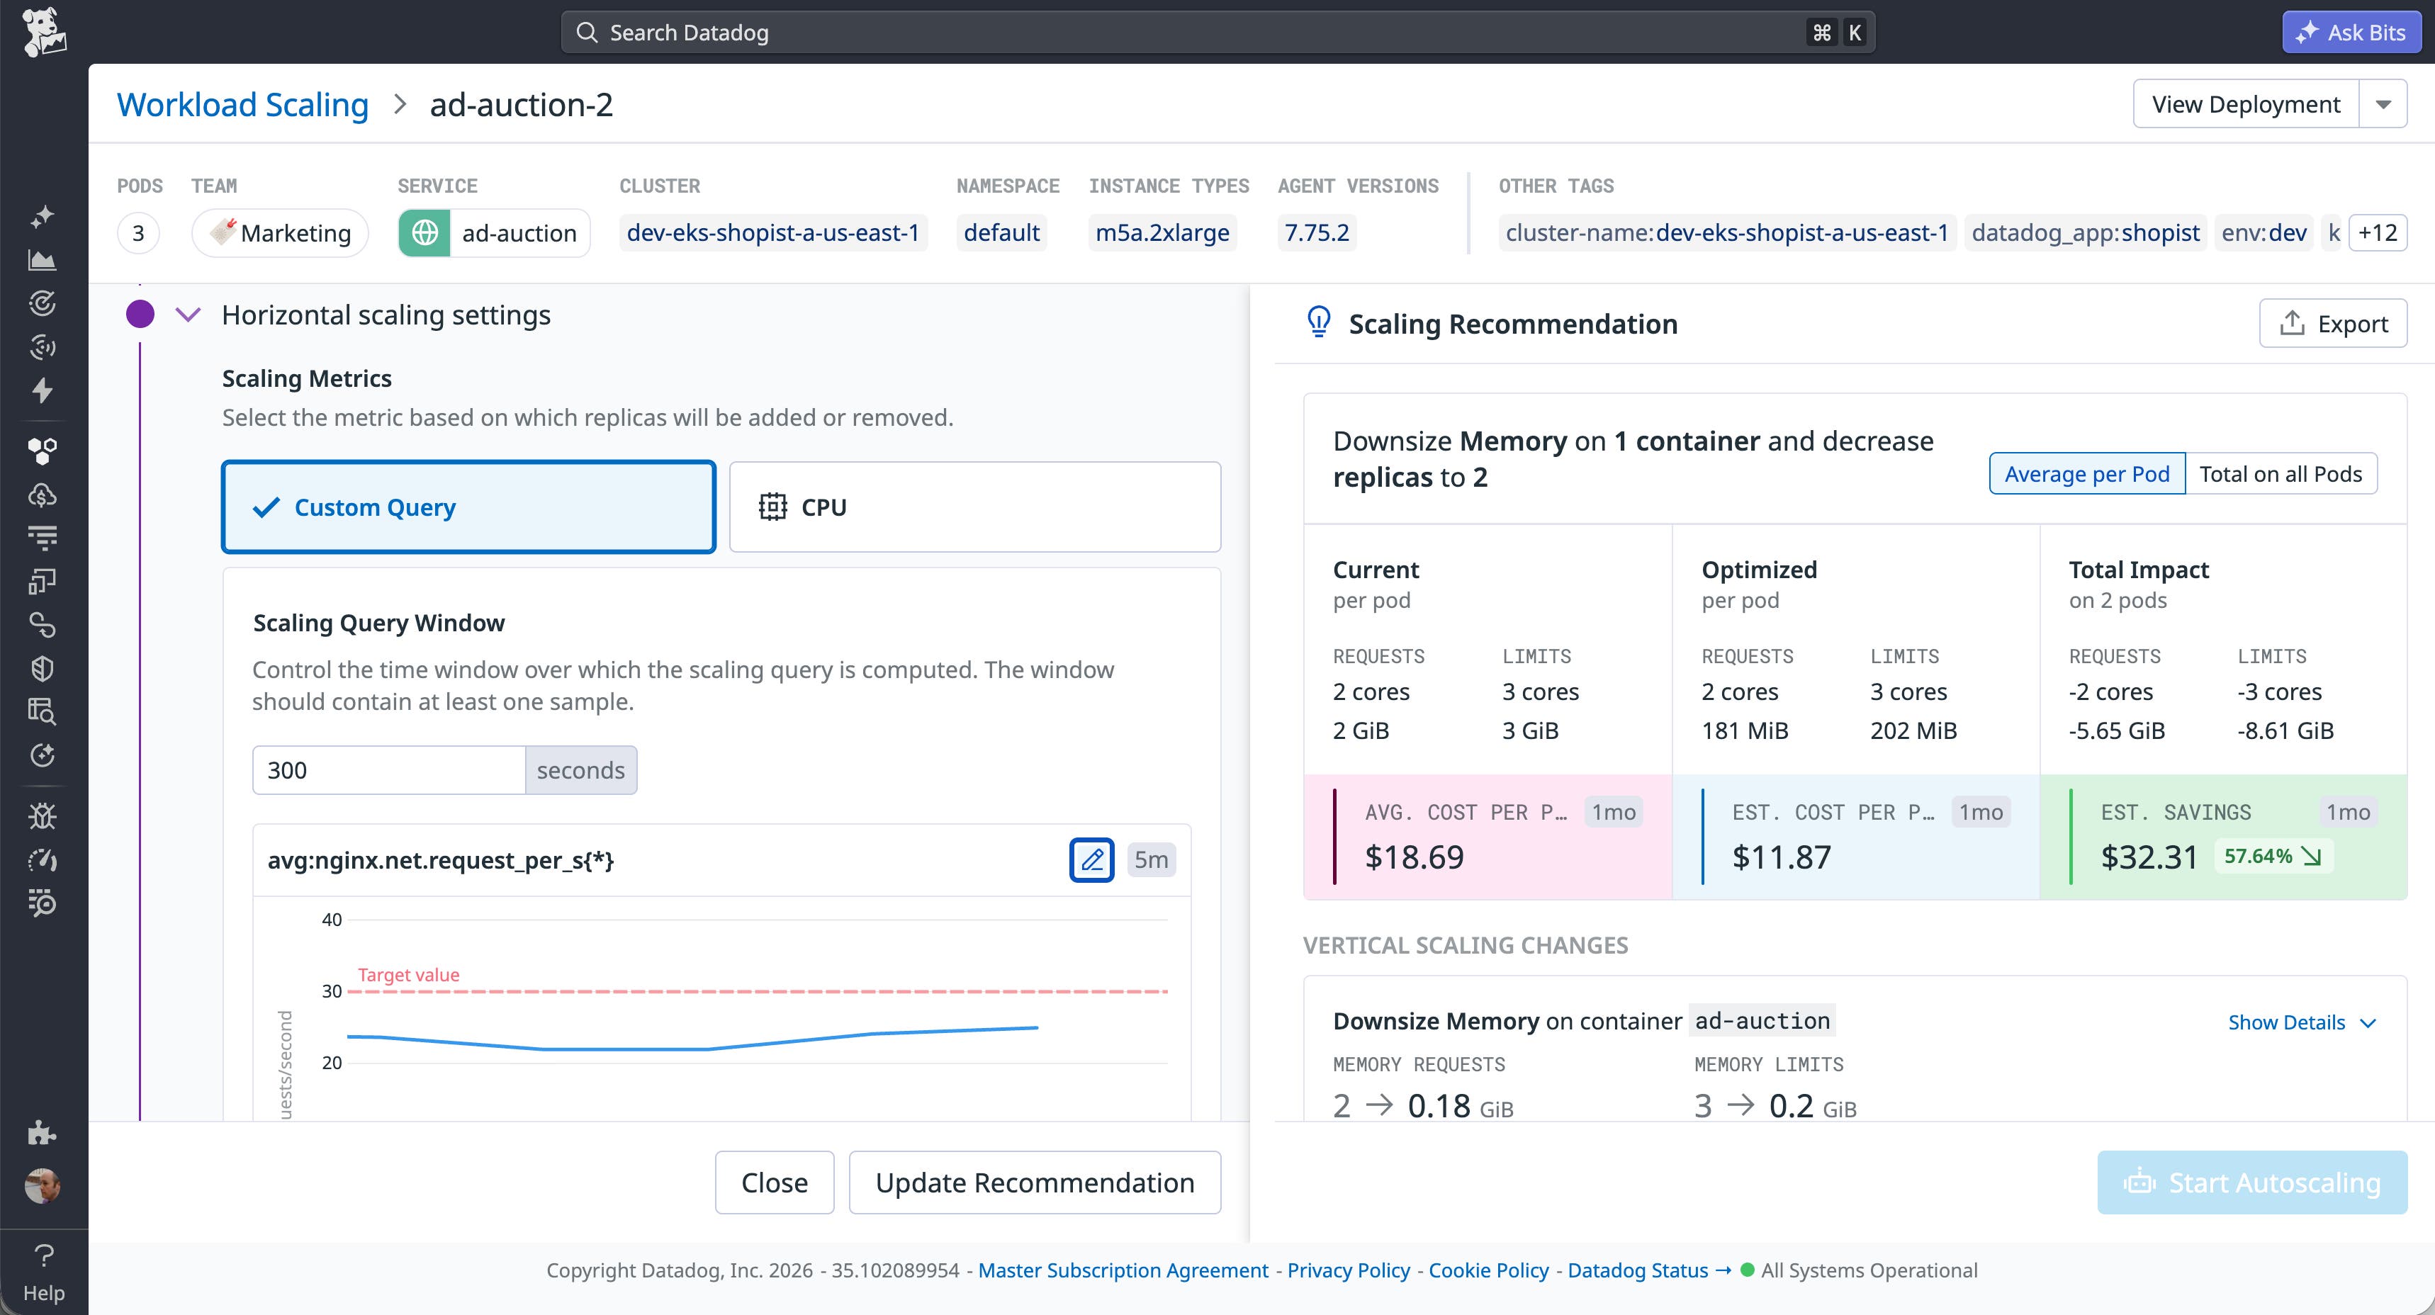Select the Average per Pod tab
2435x1315 pixels.
[2087, 473]
